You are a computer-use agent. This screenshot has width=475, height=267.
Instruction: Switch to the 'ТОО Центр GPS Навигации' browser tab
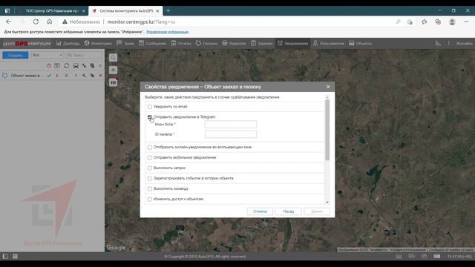click(51, 11)
